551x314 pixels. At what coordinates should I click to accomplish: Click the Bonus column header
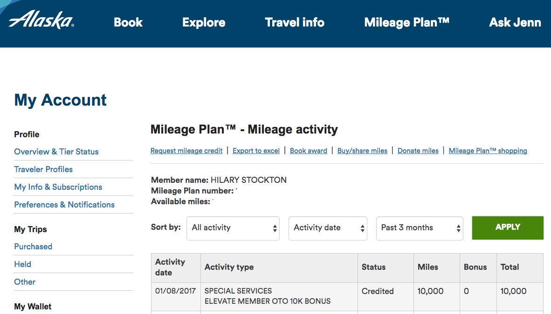(x=478, y=267)
